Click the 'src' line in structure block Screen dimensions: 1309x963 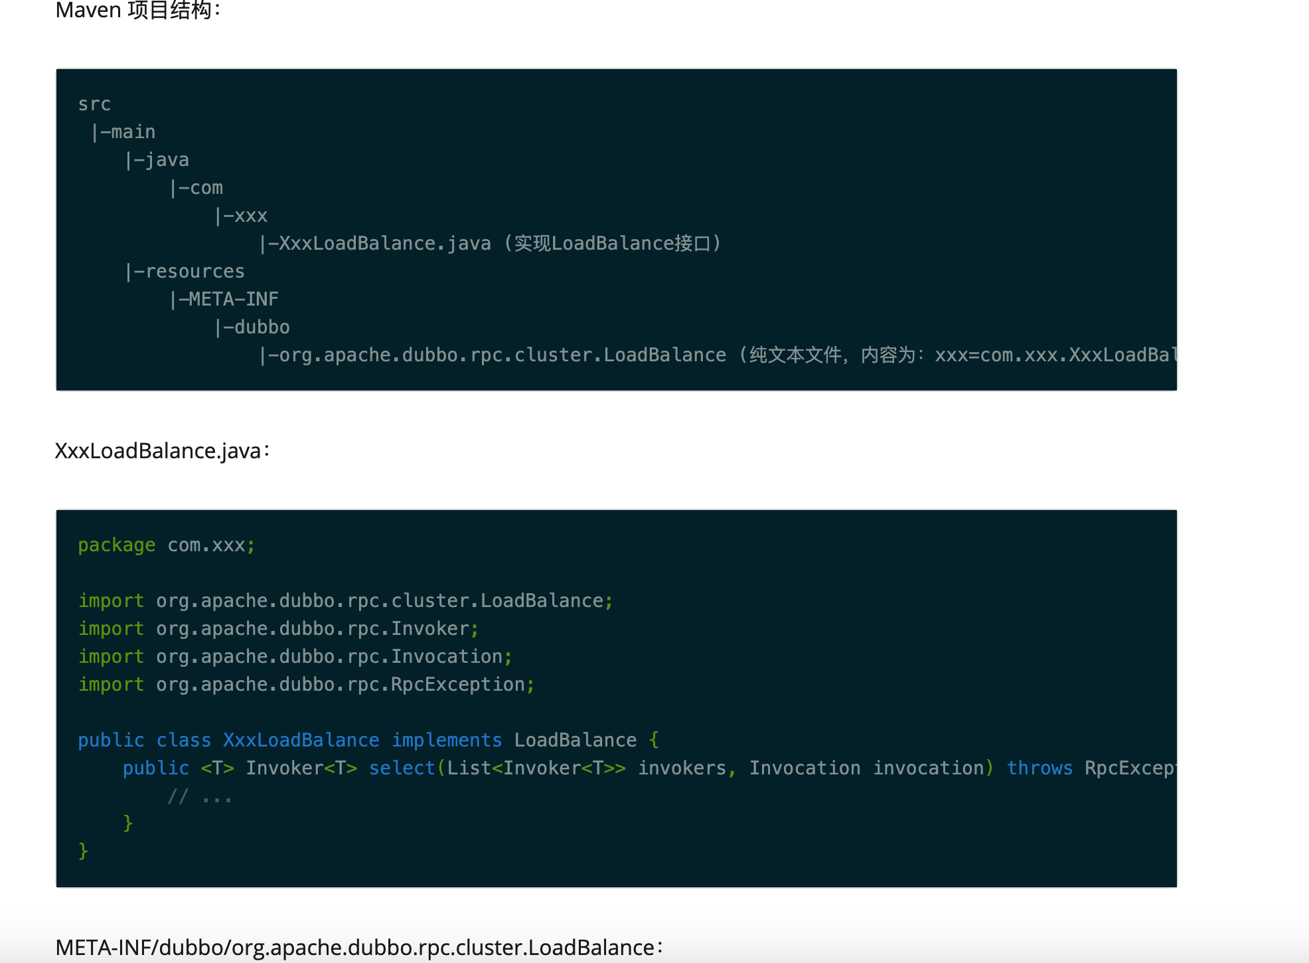tap(94, 104)
